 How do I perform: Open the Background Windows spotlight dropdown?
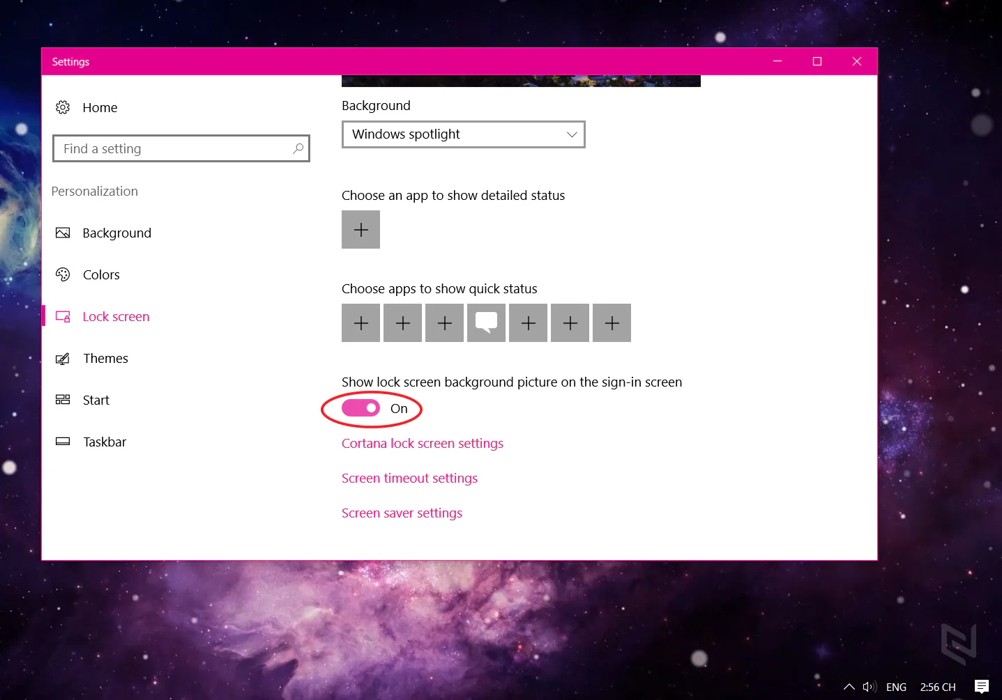[463, 134]
